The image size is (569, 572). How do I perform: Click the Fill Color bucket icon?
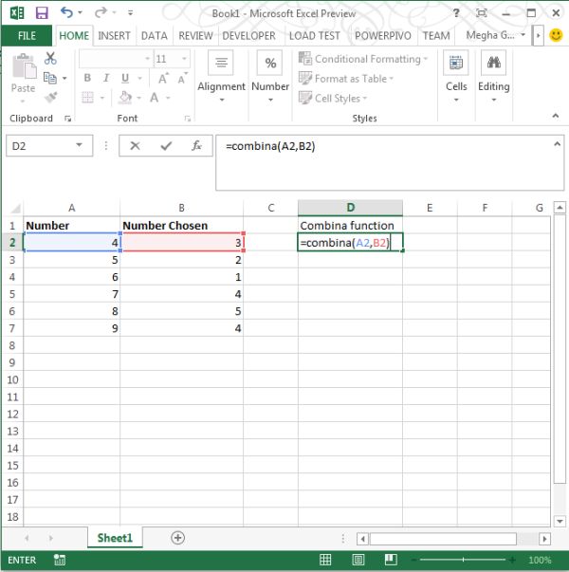tap(125, 98)
